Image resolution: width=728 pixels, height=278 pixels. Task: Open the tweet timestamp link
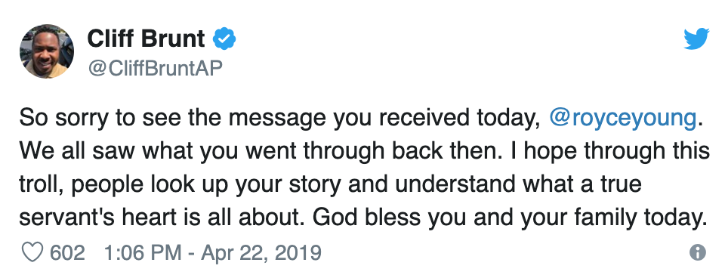(x=213, y=253)
